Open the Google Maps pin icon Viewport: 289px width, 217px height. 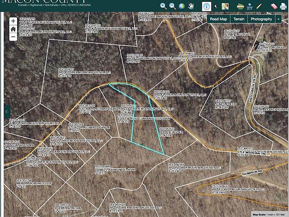(225, 7)
